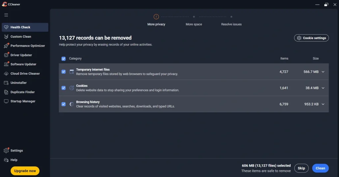The image size is (339, 177).
Task: Open Software Updater in the sidebar
Action: [x=25, y=64]
